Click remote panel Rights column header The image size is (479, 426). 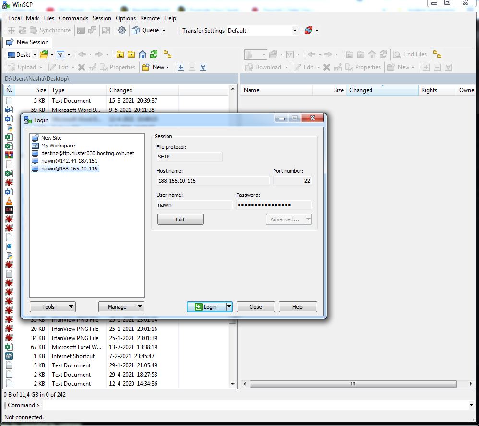437,90
